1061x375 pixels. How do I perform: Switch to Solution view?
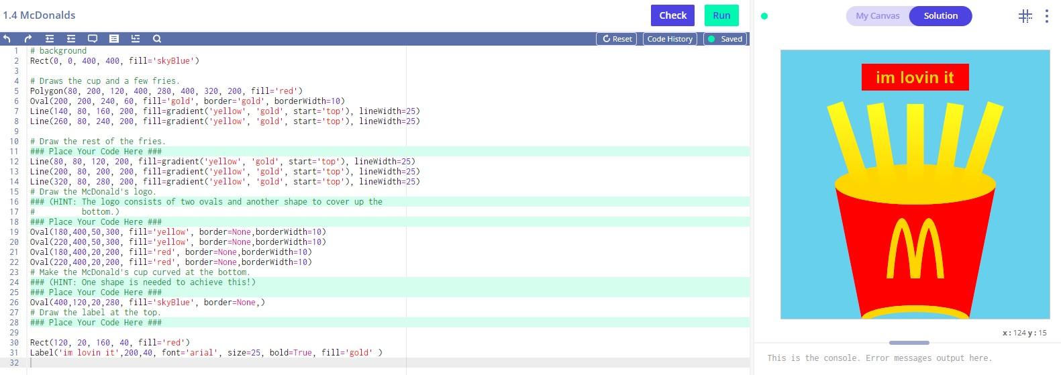click(940, 16)
